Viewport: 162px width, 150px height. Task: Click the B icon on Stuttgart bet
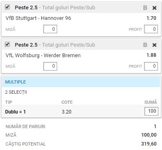[x=145, y=8]
